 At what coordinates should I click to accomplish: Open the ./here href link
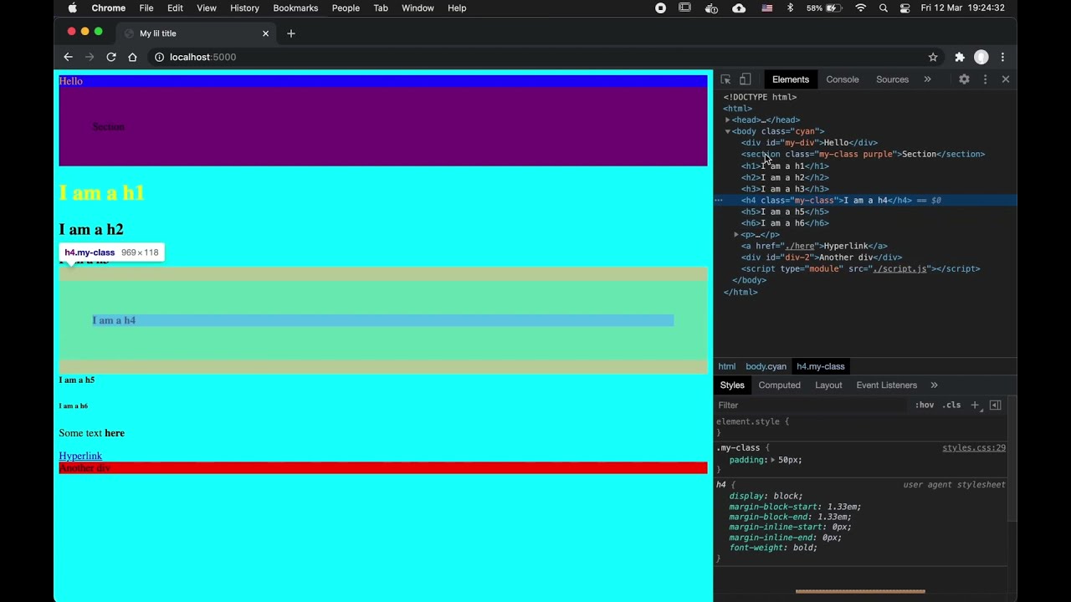pyautogui.click(x=799, y=247)
